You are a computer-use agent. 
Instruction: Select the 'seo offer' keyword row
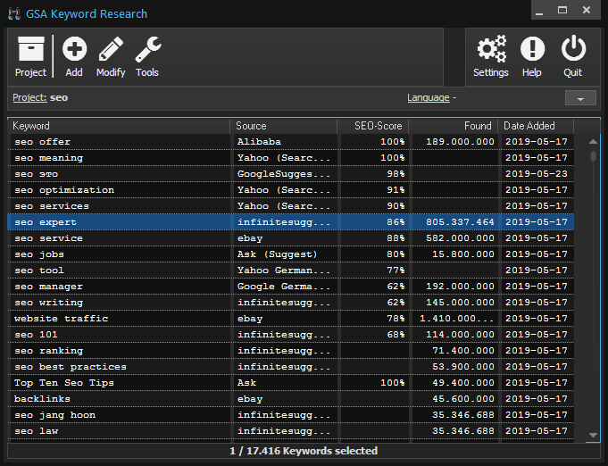(291, 142)
